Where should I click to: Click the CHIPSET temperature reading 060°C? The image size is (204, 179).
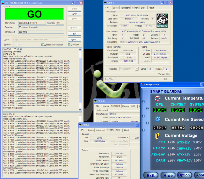point(178,110)
